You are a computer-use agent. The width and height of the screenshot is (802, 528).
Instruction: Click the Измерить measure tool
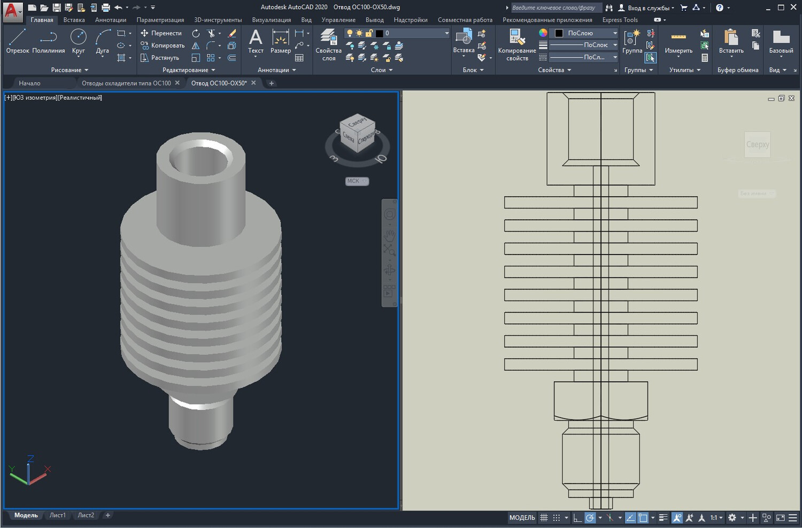tap(678, 42)
